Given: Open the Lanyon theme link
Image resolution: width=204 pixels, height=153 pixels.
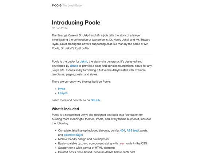Looking at the screenshot, I should pos(63,93).
